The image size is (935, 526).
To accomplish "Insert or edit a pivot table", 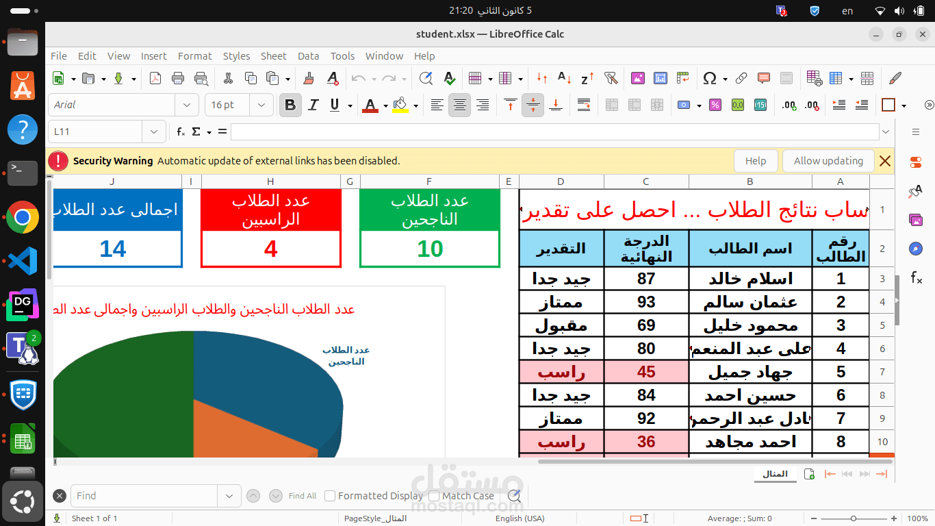I will [682, 78].
